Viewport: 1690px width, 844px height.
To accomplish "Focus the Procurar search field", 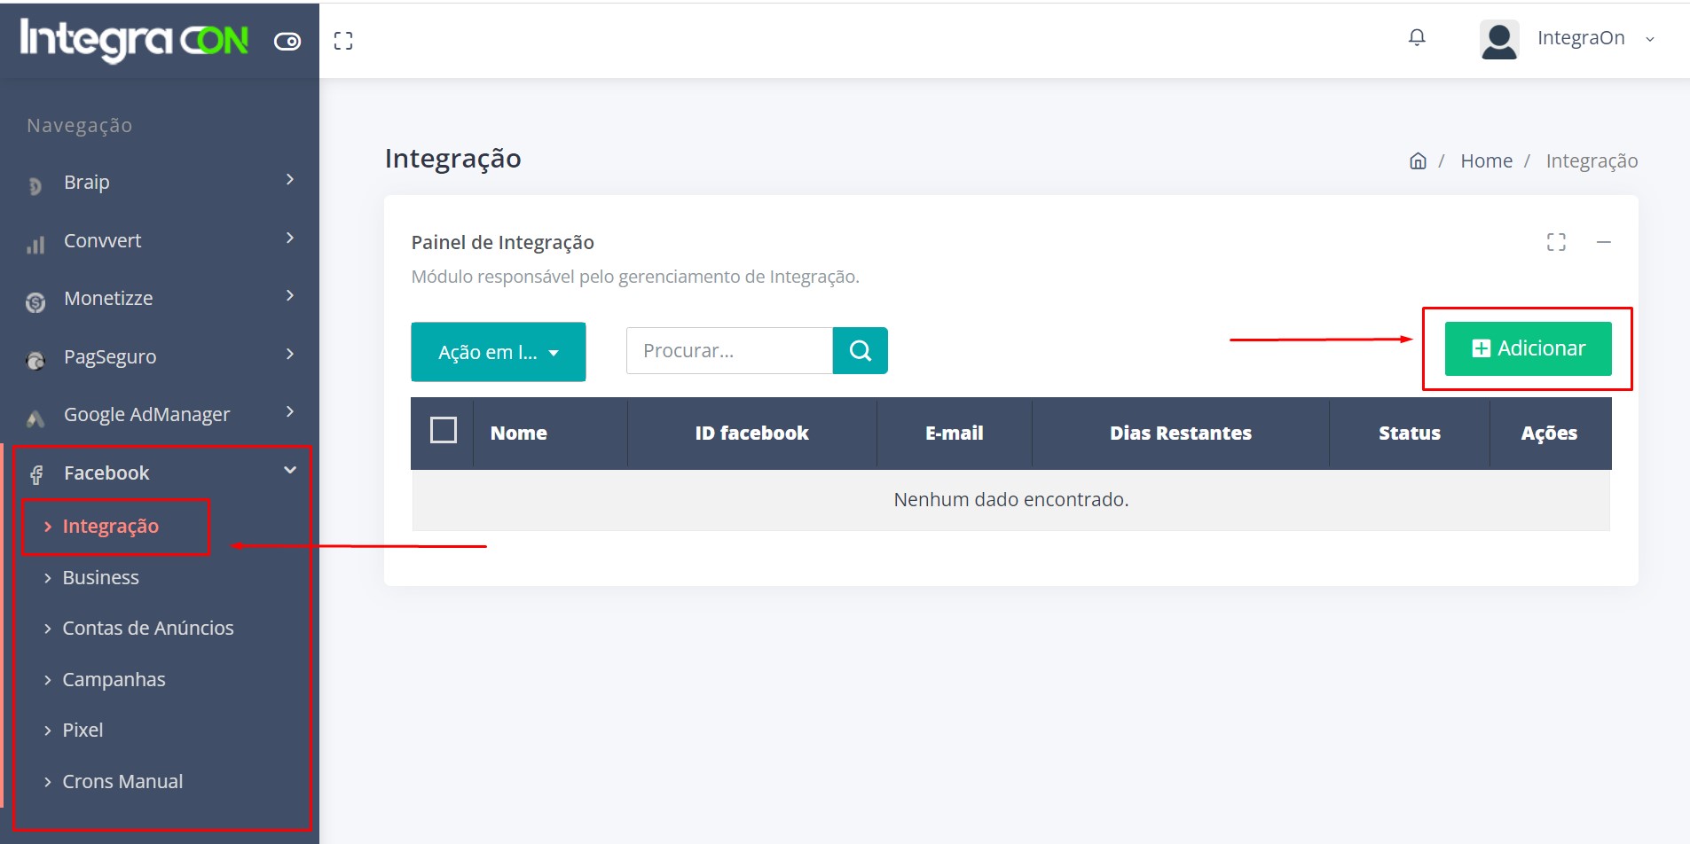I will pyautogui.click(x=728, y=351).
